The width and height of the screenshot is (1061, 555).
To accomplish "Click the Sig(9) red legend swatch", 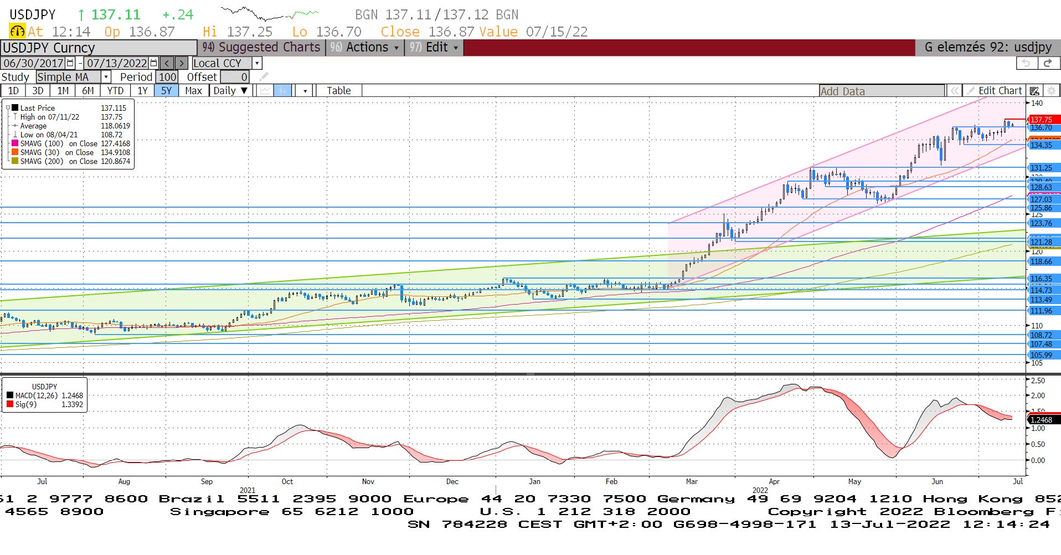I will tap(10, 404).
